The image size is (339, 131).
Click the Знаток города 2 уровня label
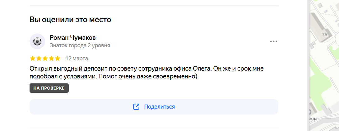[x=80, y=46]
